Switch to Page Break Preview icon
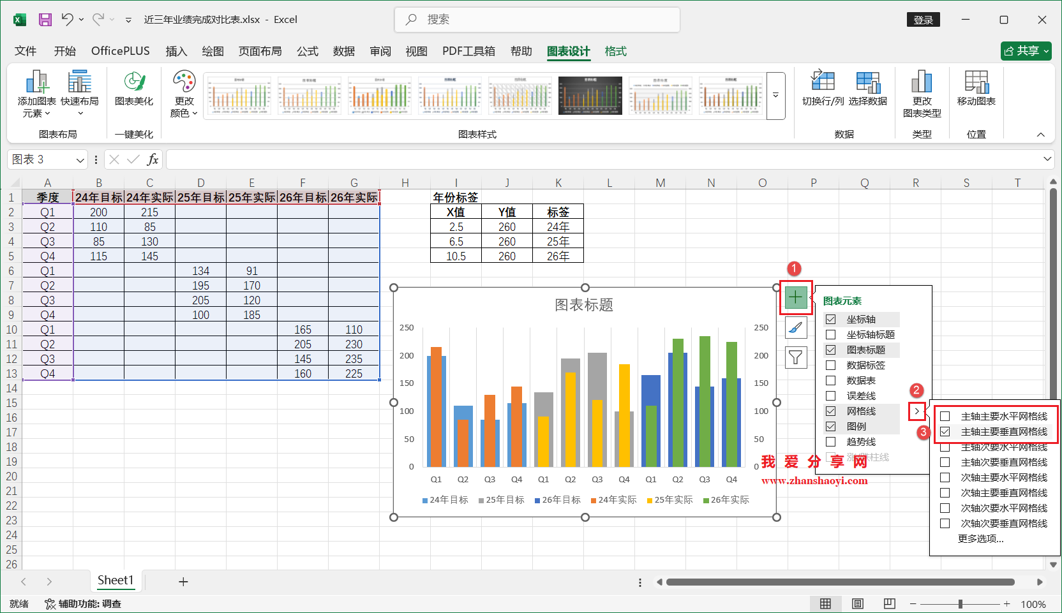1062x613 pixels. pos(890,604)
